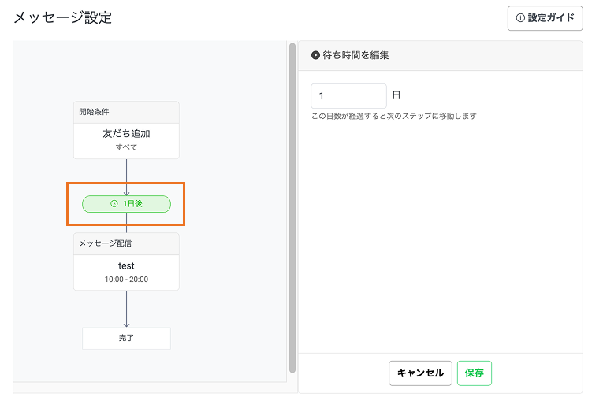Click the 待ち時間を編集 panel title
The height and width of the screenshot is (408, 603).
pos(355,55)
